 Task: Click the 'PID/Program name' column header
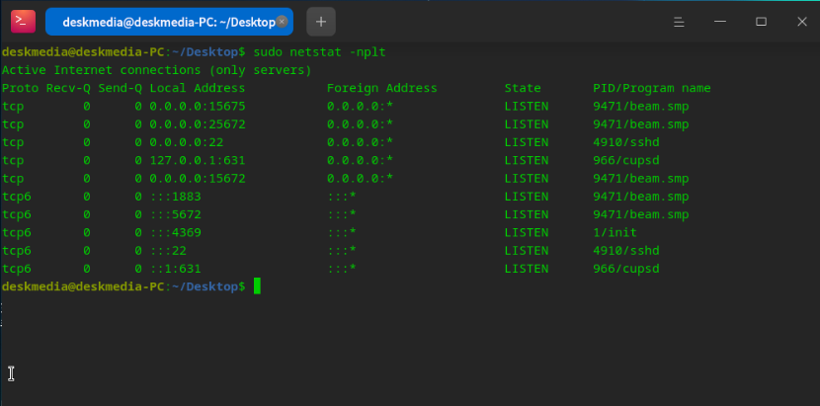[652, 89]
